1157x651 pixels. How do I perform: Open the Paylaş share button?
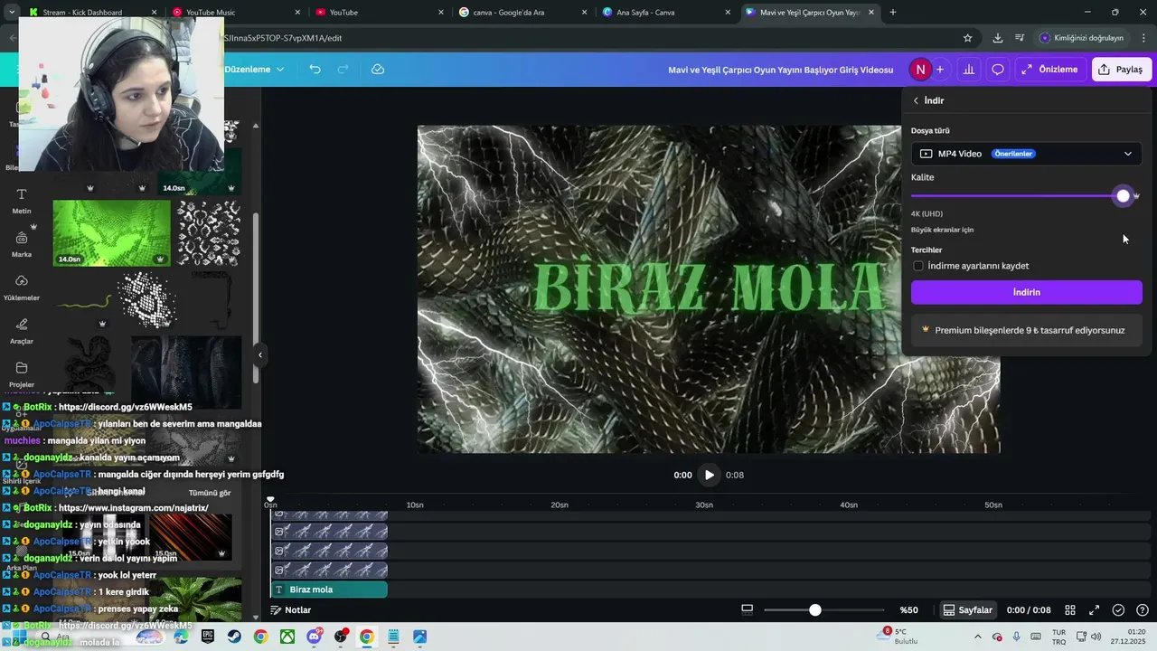1122,70
